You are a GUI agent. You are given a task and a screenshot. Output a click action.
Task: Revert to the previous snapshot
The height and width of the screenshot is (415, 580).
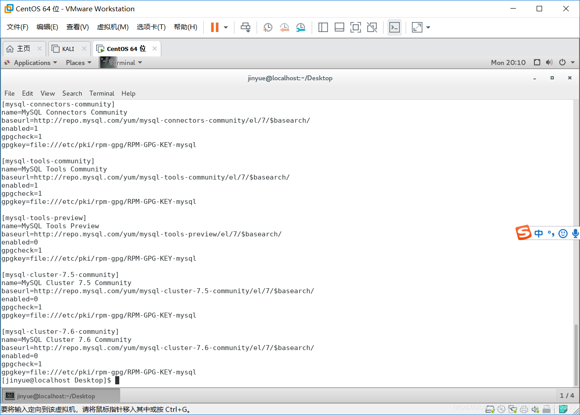tap(284, 28)
